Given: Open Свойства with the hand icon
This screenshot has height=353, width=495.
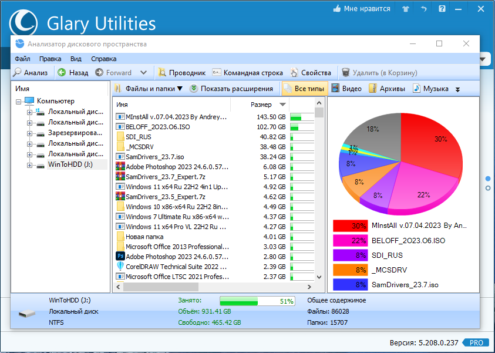Looking at the screenshot, I should pos(294,73).
